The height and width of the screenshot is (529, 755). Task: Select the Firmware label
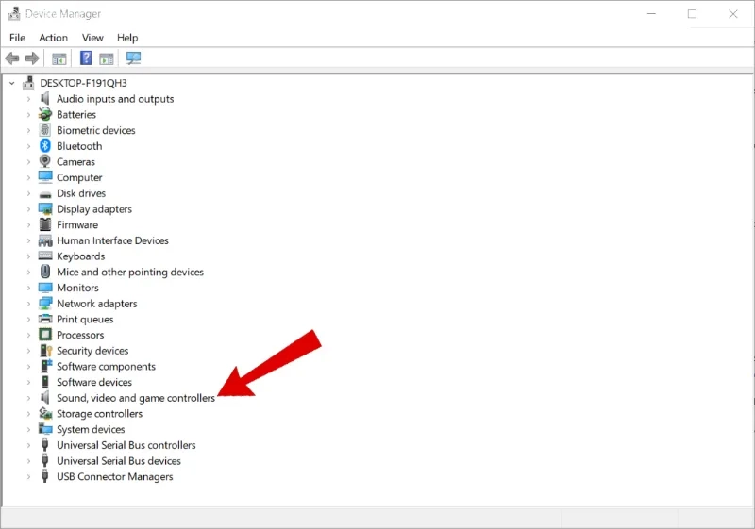[x=77, y=224]
